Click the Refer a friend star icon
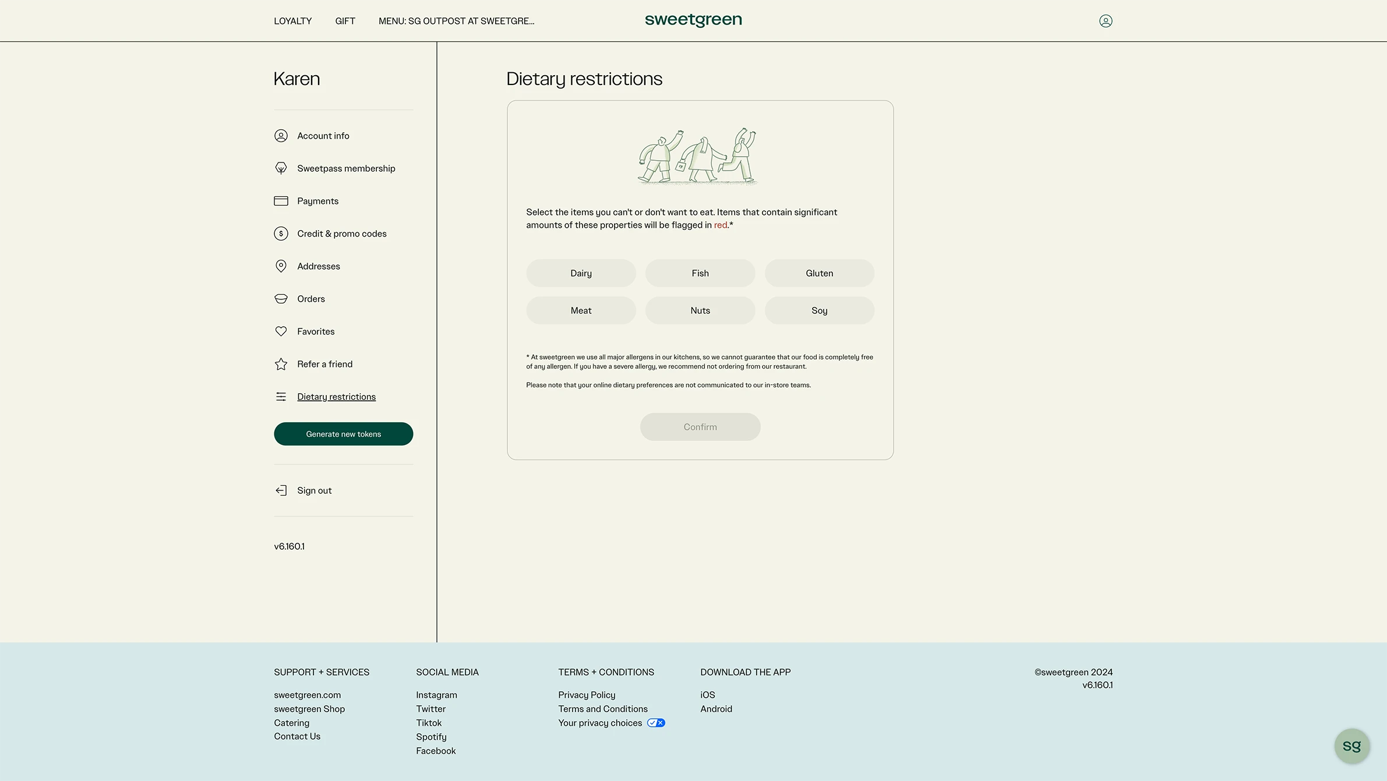1387x781 pixels. coord(281,364)
